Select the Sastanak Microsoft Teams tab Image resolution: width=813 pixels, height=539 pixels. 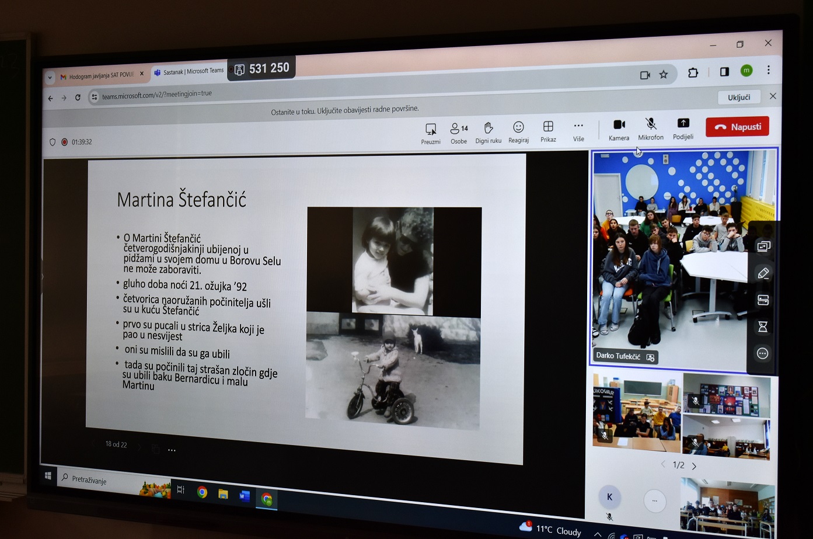click(x=190, y=71)
